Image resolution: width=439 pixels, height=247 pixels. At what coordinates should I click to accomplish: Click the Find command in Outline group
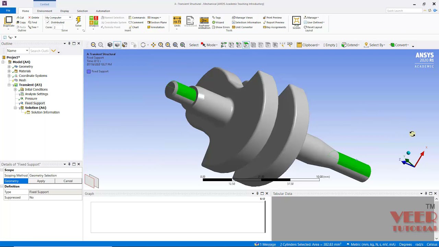click(33, 22)
